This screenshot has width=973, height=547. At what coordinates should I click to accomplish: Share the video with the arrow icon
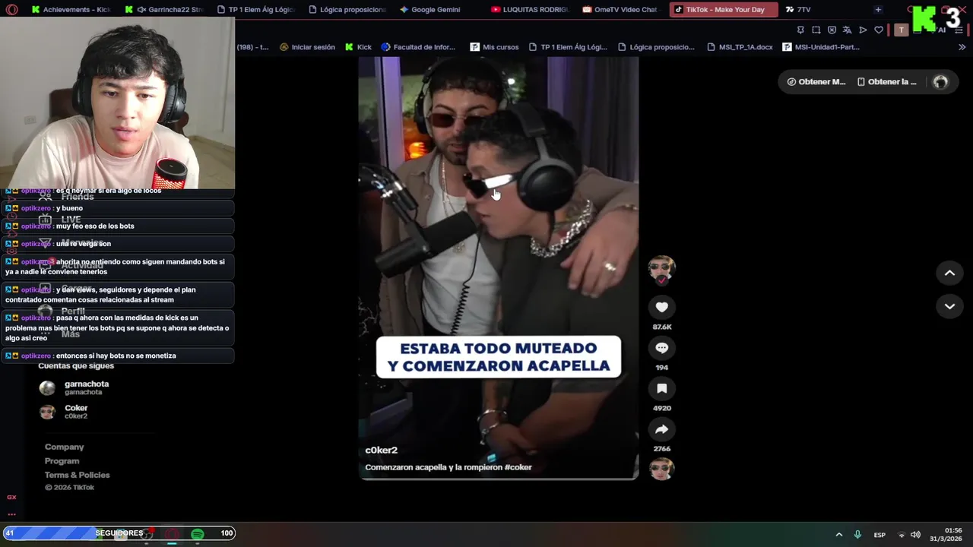tap(661, 429)
